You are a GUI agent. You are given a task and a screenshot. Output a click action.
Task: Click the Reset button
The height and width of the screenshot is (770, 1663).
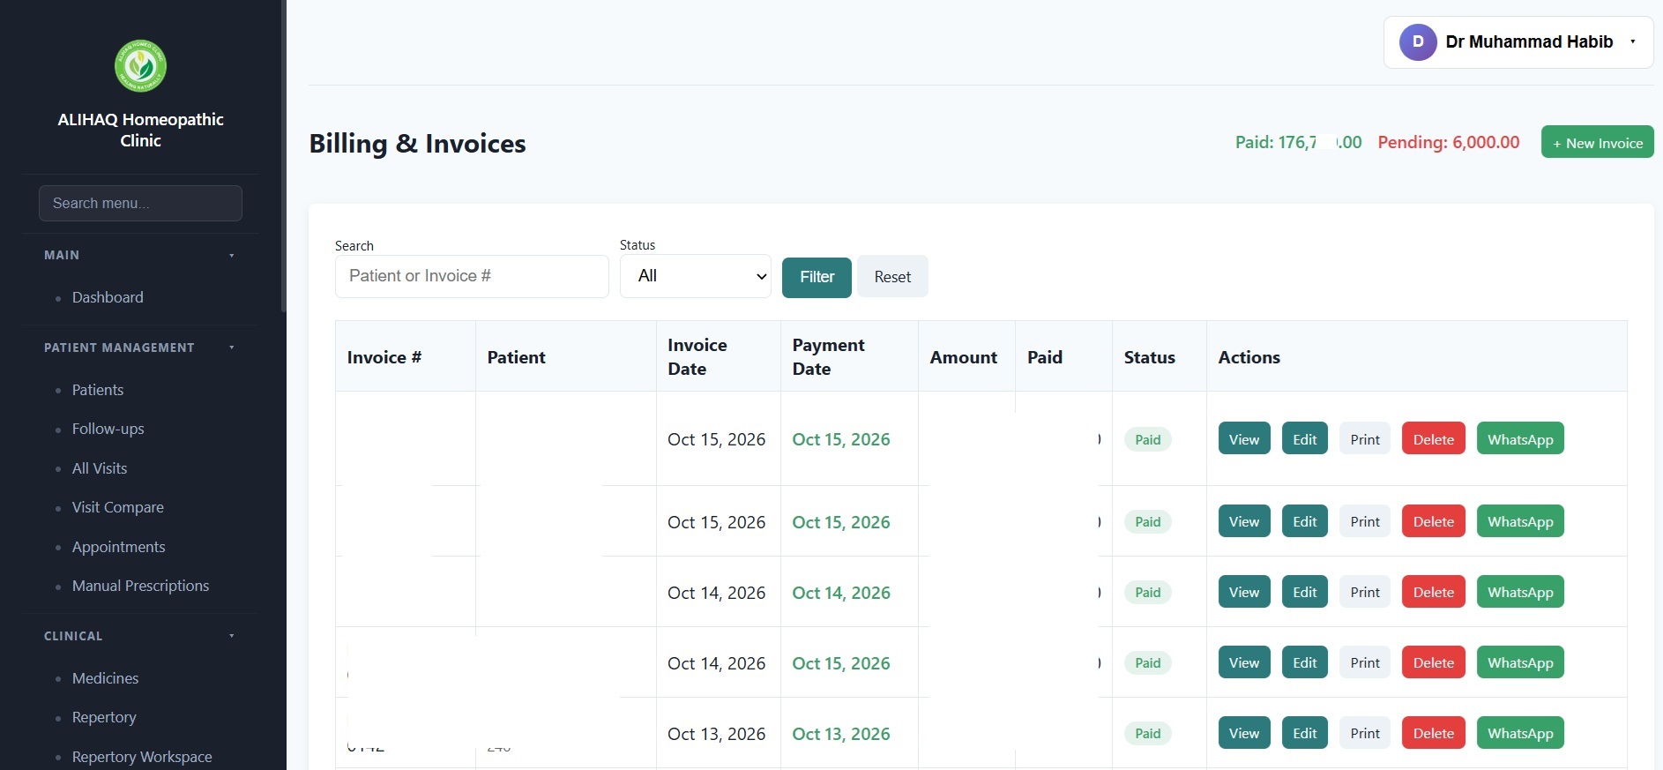point(892,277)
